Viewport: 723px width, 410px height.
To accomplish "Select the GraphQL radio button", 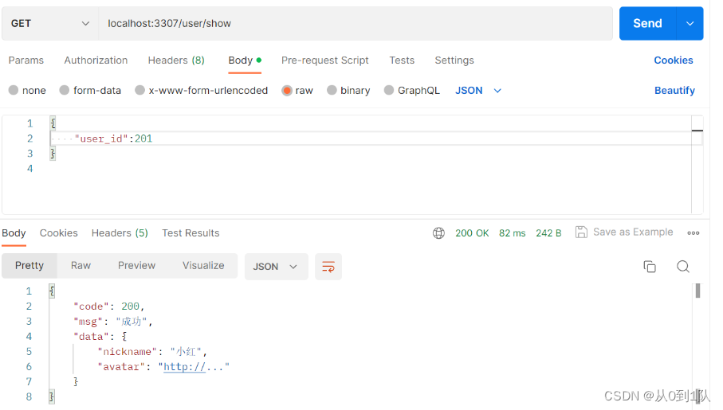I will pos(389,90).
